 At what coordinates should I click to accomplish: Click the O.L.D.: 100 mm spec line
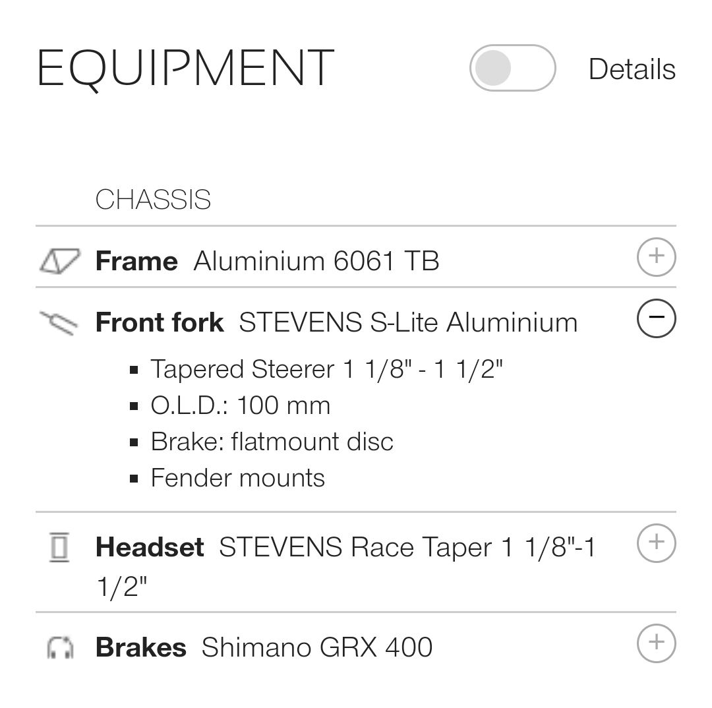pyautogui.click(x=240, y=405)
